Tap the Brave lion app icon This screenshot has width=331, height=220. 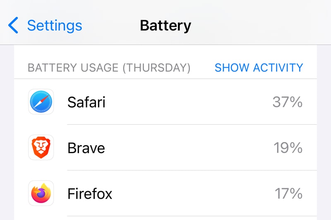tap(41, 147)
